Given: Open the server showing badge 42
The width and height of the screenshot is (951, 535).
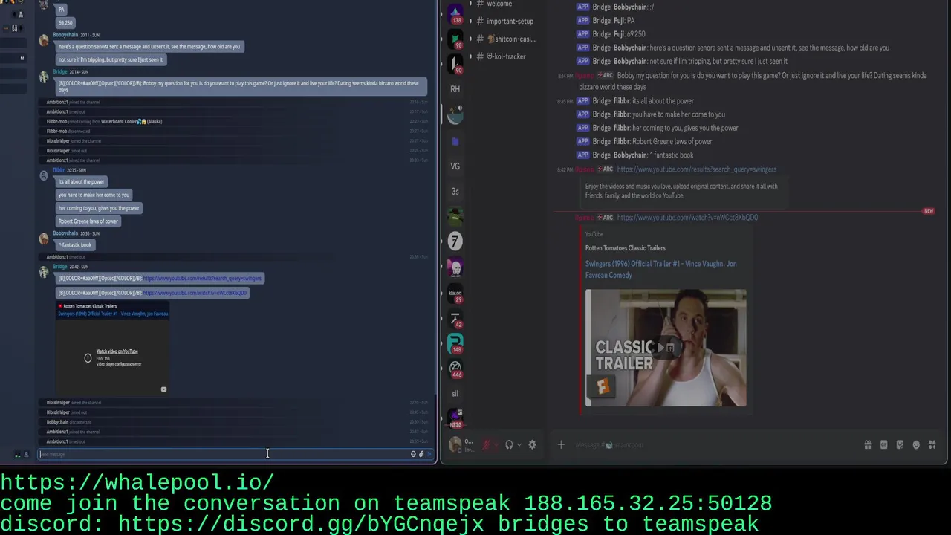Looking at the screenshot, I should pos(455,318).
